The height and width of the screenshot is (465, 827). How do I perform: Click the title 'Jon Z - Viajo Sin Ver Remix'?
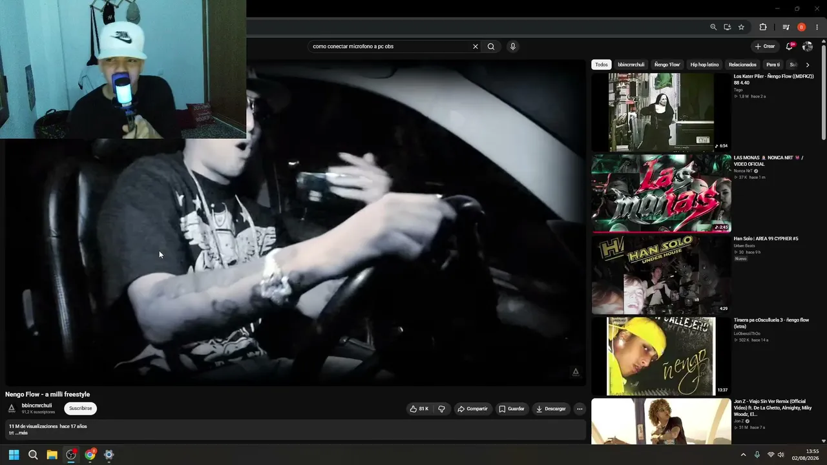click(x=773, y=408)
